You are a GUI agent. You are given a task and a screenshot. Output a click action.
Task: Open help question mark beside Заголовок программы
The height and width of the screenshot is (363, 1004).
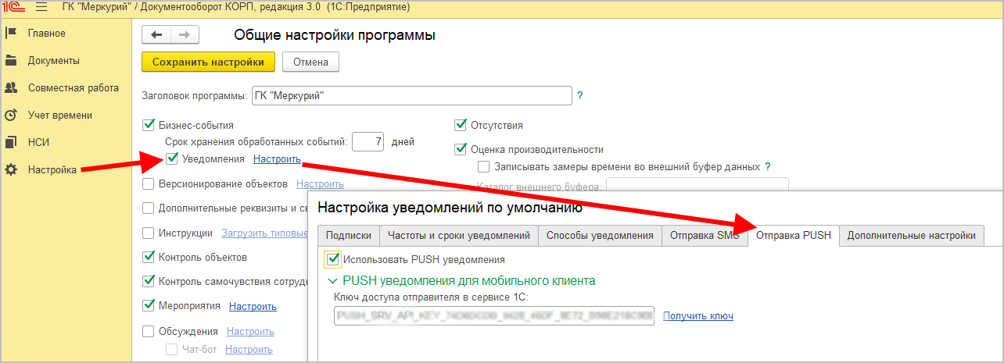pyautogui.click(x=580, y=96)
